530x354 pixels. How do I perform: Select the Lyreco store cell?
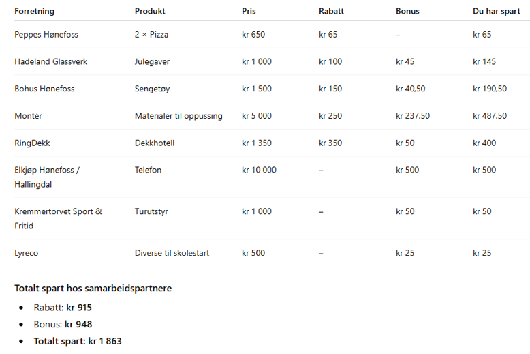26,253
